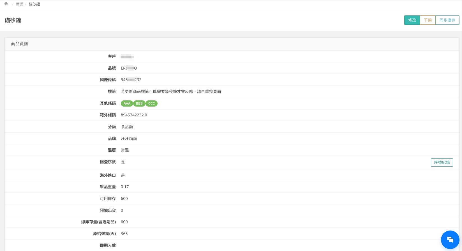Click the 商品資訊 panel header
Viewport: 462px width, 251px height.
pyautogui.click(x=20, y=44)
